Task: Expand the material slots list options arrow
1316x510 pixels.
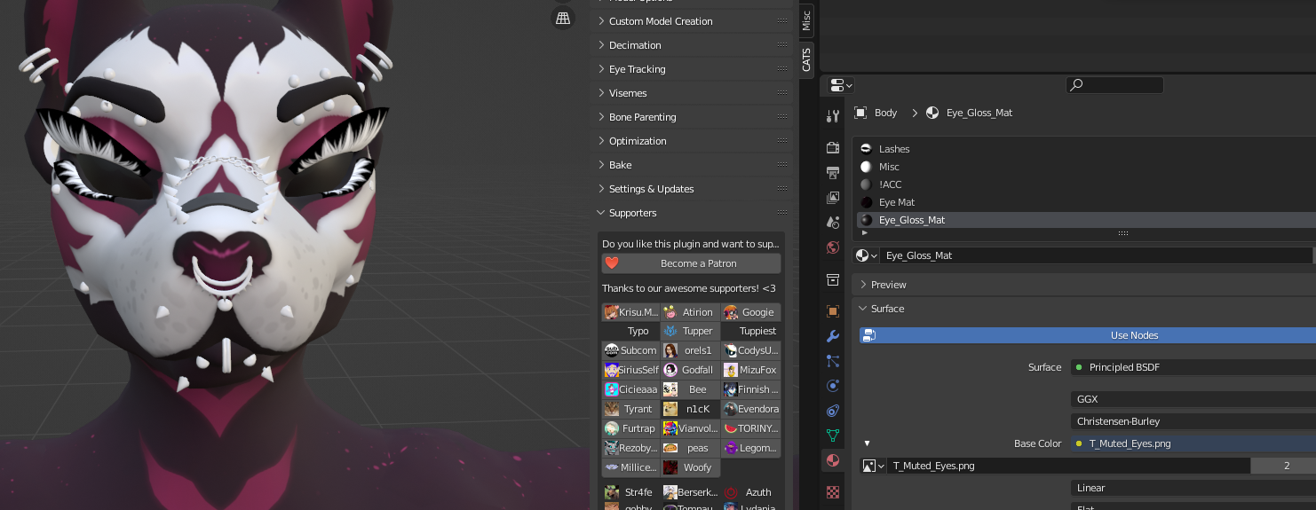Action: [x=865, y=232]
